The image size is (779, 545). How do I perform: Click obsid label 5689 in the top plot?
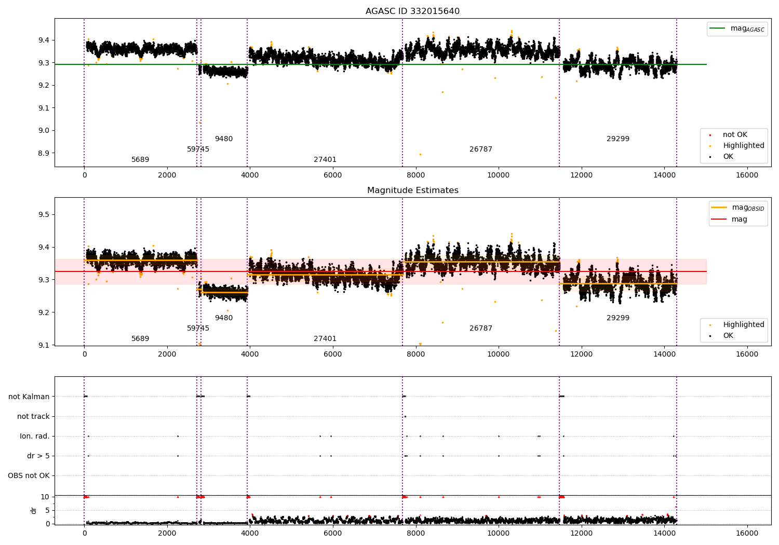click(140, 160)
